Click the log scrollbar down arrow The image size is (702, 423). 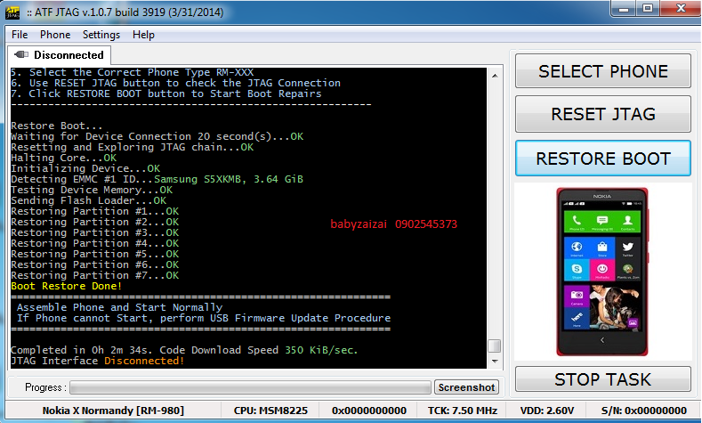[494, 362]
